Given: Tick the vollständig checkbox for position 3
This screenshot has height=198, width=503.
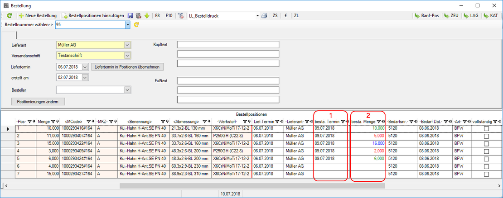Looking at the screenshot, I should point(487,144).
